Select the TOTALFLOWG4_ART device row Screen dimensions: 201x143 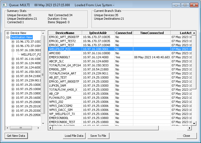click(x=120, y=73)
